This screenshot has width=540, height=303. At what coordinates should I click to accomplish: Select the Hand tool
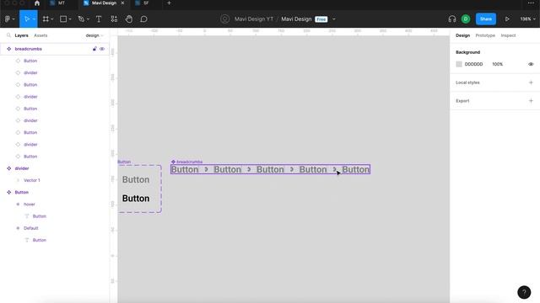pyautogui.click(x=129, y=19)
